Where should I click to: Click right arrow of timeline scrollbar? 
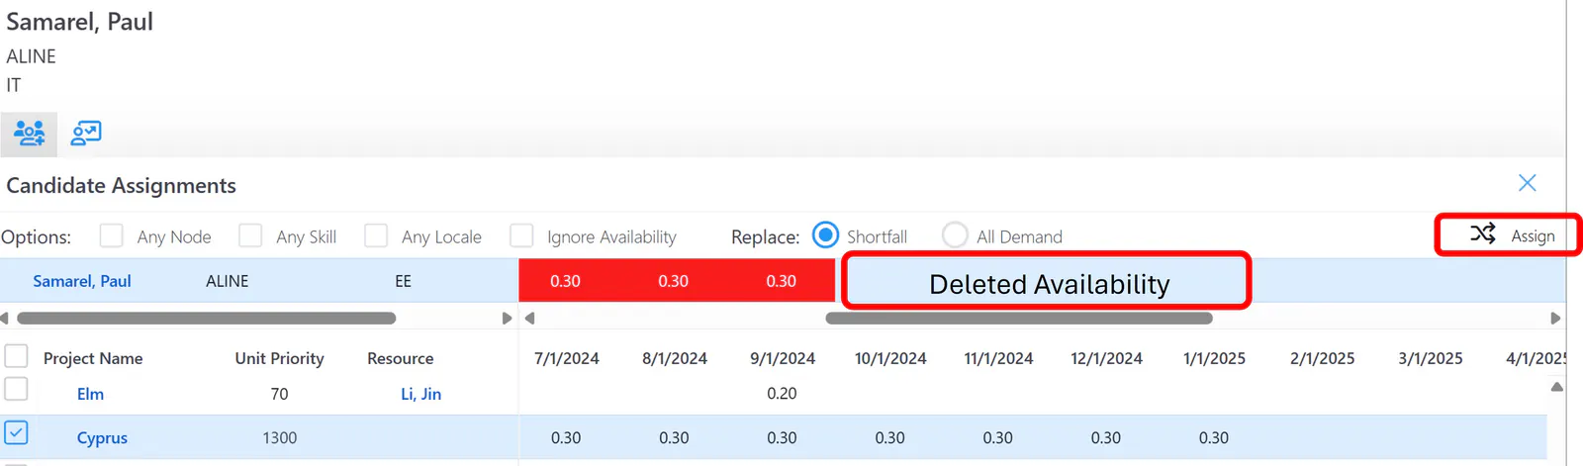point(1555,319)
